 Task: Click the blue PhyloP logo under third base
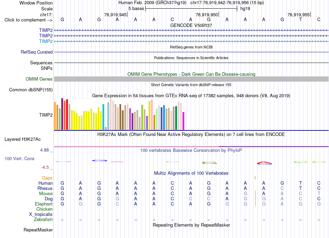[100, 161]
